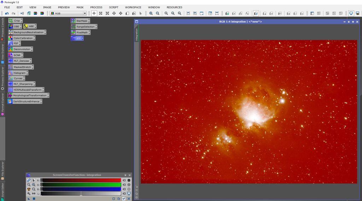Screen dimensions: 362x201
Task: Open the DarkStructureEnhance script icon
Action: click(x=26, y=102)
